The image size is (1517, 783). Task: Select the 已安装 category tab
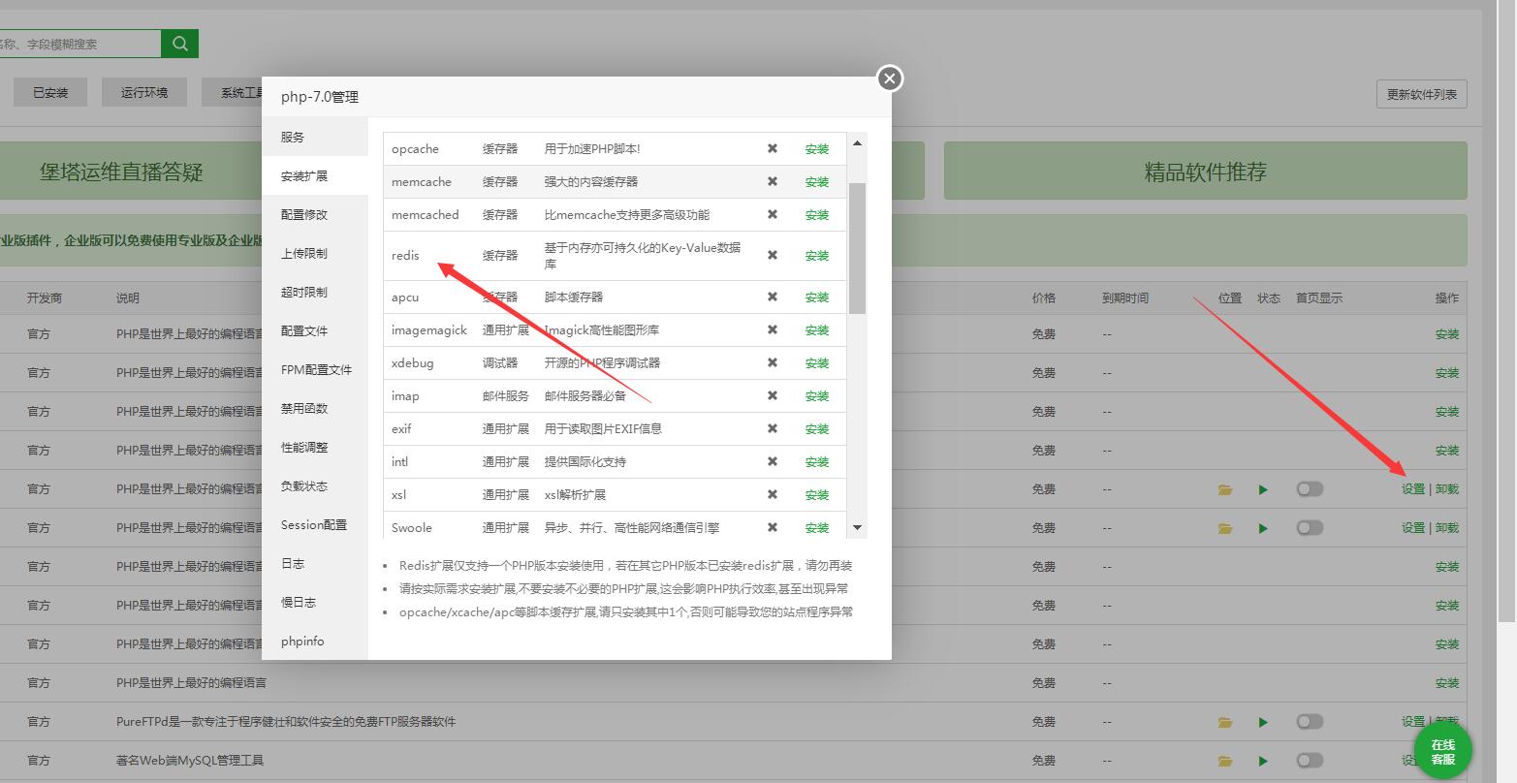click(x=50, y=93)
